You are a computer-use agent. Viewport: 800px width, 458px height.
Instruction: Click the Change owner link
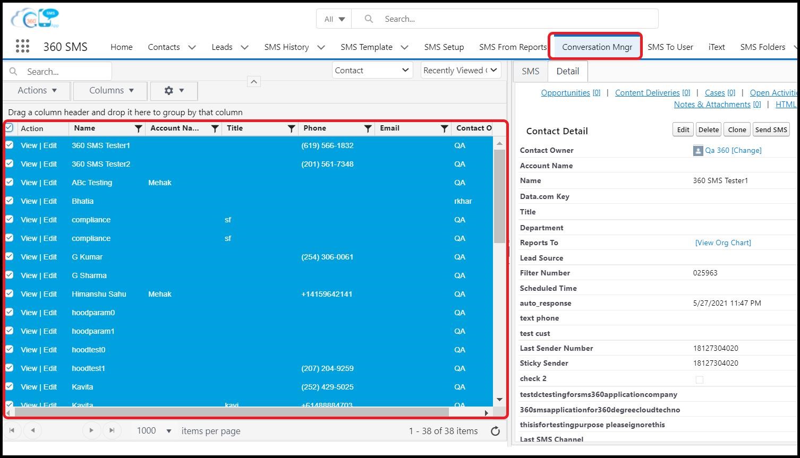click(x=747, y=150)
